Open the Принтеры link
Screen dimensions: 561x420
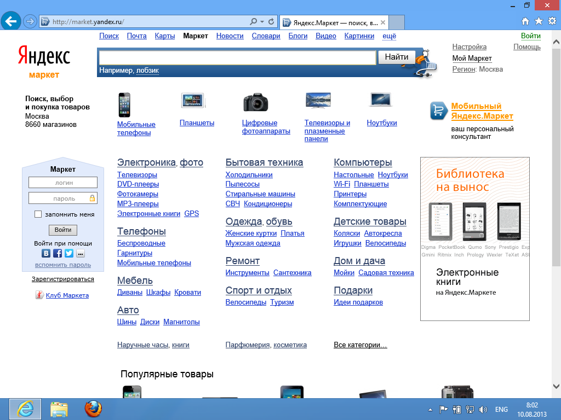tap(350, 194)
